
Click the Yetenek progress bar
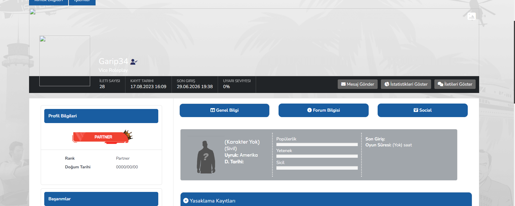pyautogui.click(x=317, y=156)
